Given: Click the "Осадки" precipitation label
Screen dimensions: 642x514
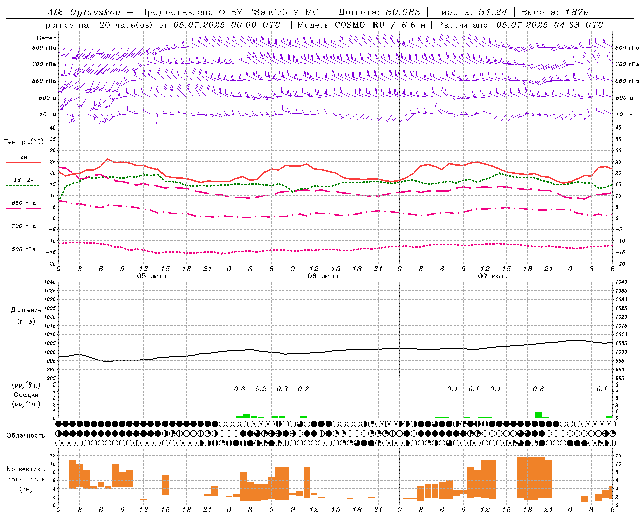Looking at the screenshot, I should pos(26,395).
